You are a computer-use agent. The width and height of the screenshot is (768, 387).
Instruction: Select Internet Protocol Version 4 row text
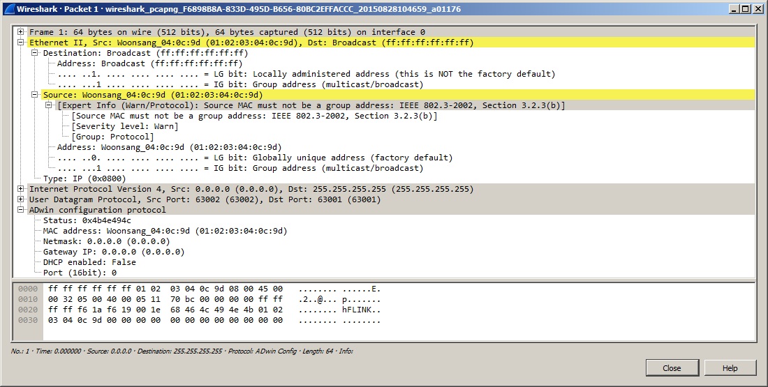[251, 189]
